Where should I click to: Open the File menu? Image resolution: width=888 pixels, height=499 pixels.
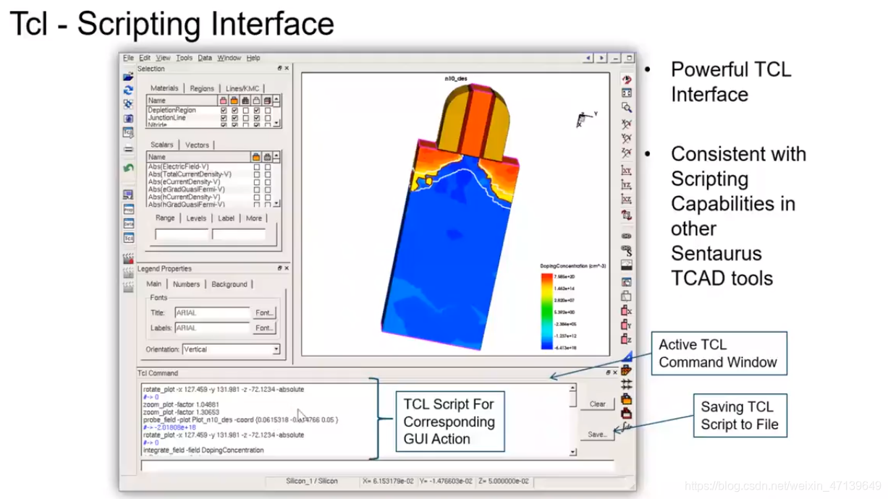128,58
